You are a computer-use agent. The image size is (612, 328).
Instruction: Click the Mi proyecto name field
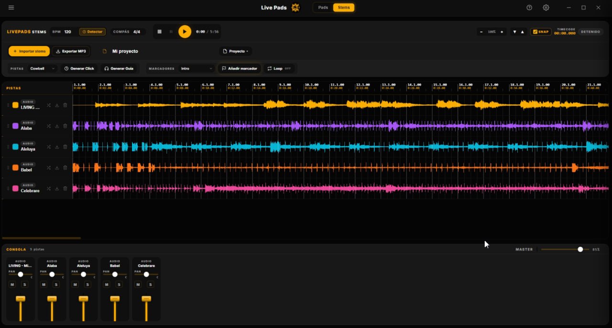click(x=125, y=51)
